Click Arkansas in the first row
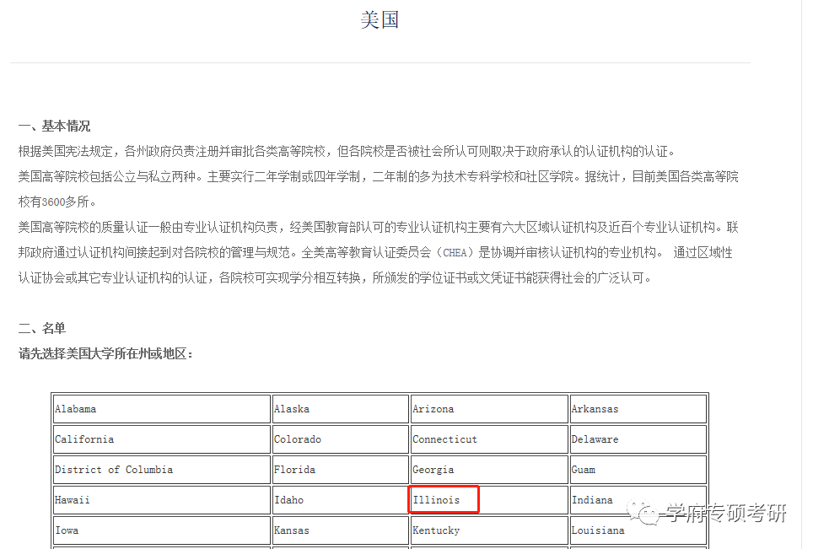Viewport: 813px width, 549px height. (595, 408)
